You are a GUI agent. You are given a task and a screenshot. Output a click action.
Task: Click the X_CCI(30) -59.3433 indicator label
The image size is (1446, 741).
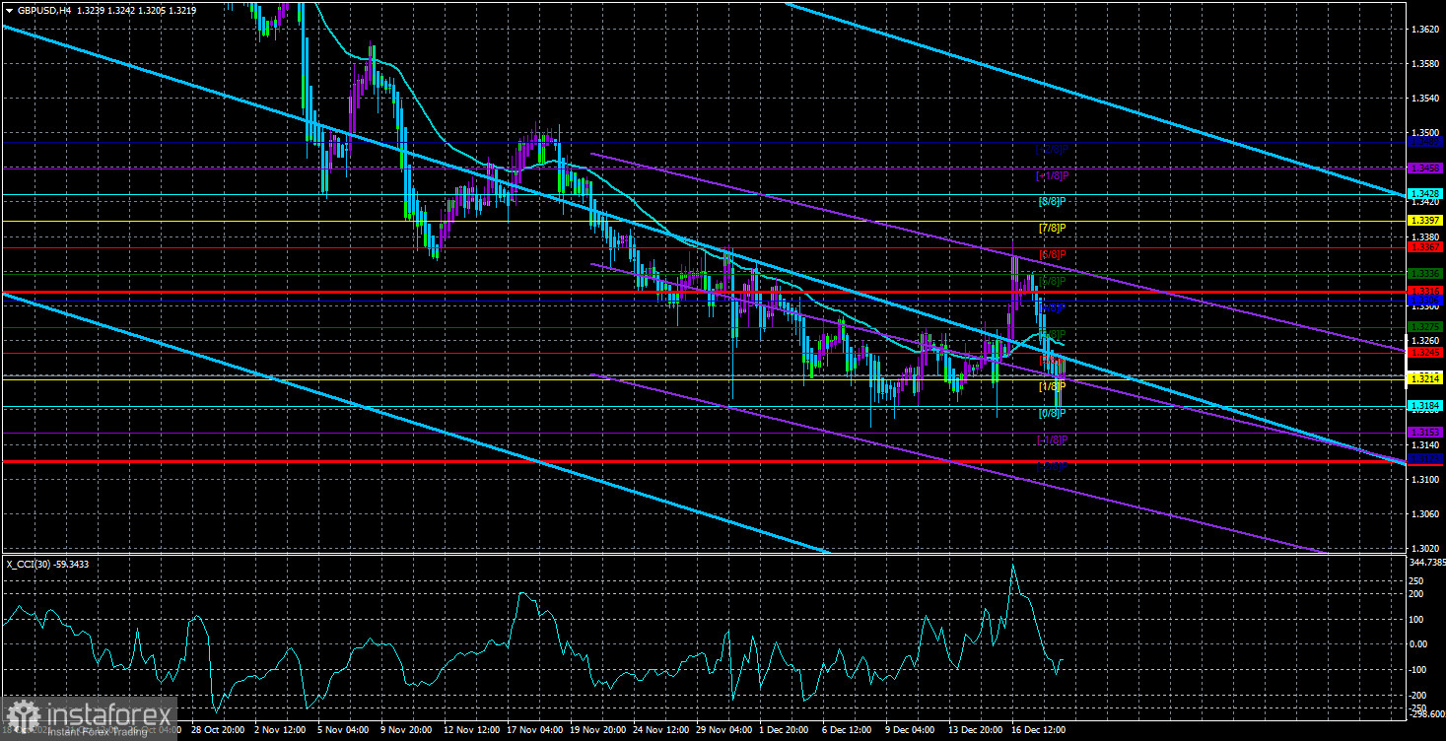click(48, 564)
